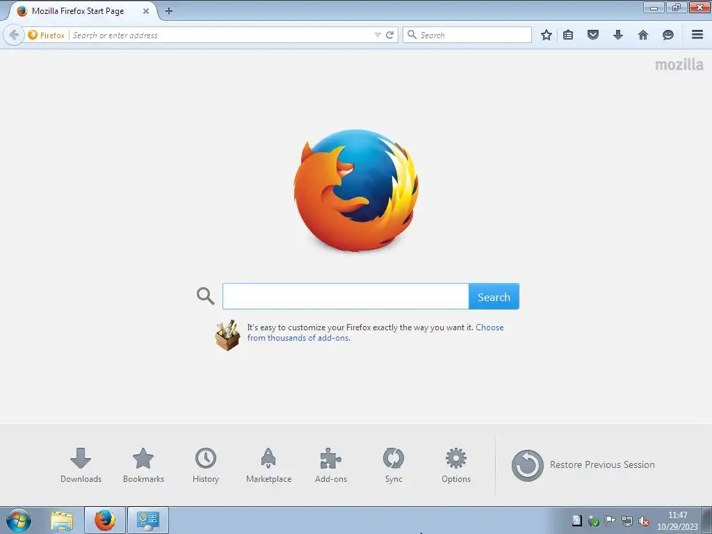Go to the Home page icon

[x=643, y=35]
